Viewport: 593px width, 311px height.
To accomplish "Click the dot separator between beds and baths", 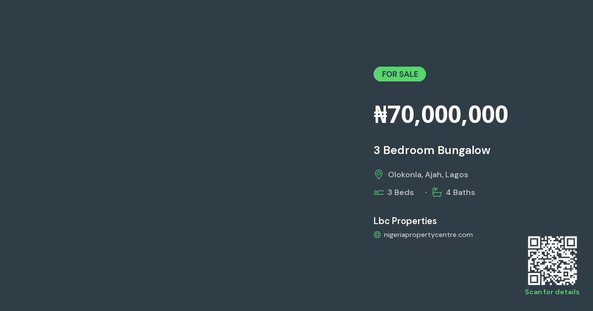I will point(426,193).
